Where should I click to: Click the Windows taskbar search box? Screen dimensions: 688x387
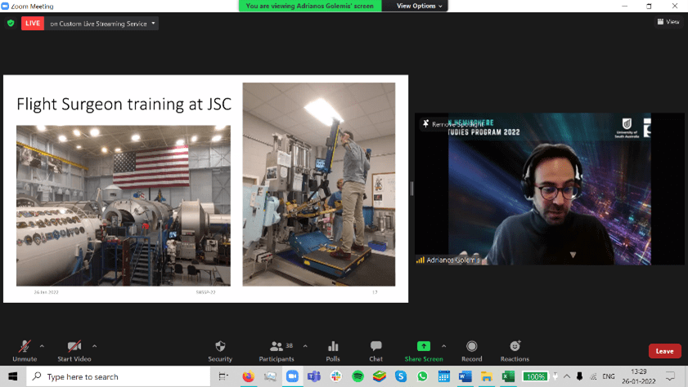(119, 376)
